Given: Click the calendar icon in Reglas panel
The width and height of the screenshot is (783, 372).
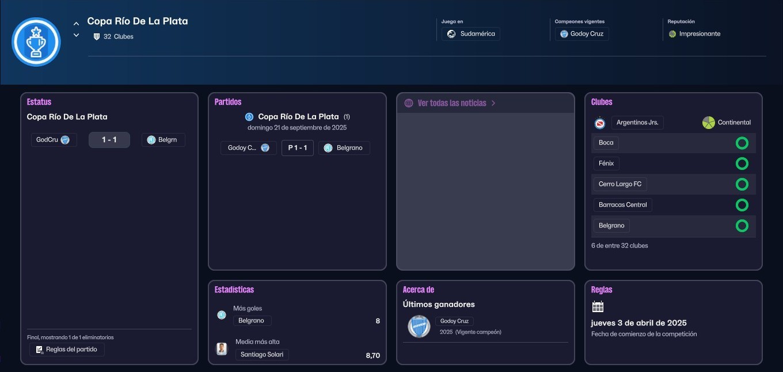Looking at the screenshot, I should click(598, 306).
